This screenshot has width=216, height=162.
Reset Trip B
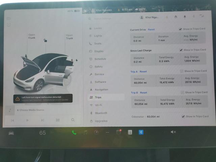tap(143, 93)
